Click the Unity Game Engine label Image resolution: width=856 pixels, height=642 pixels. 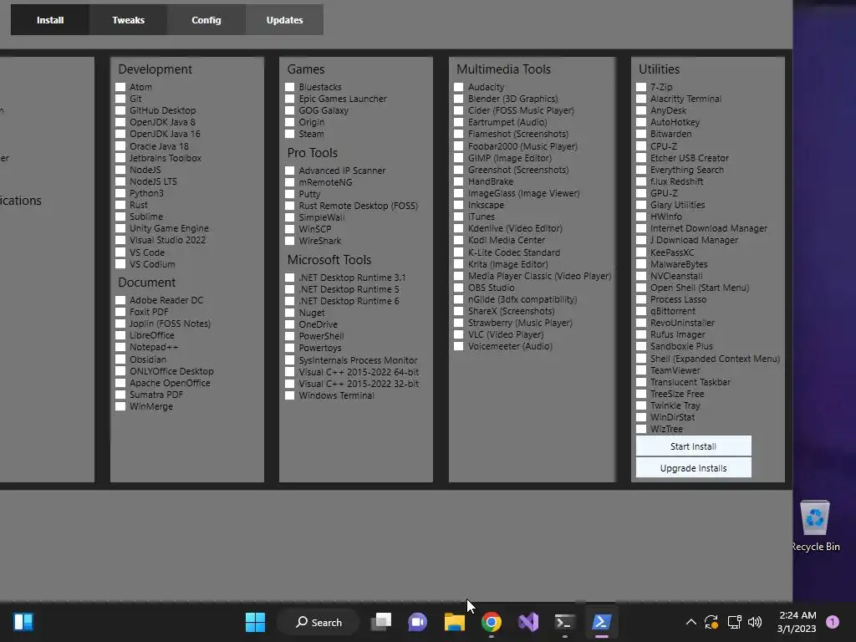tap(169, 228)
